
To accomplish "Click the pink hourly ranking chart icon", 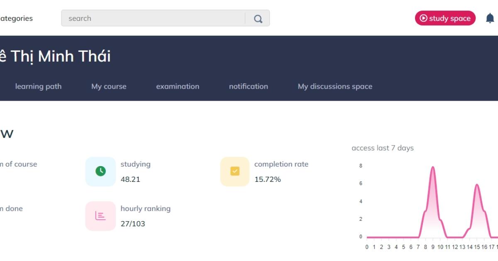I will [100, 216].
